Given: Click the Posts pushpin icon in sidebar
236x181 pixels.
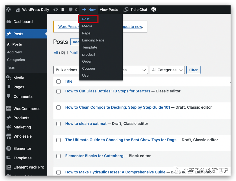Looking at the screenshot, I should click(9, 34).
